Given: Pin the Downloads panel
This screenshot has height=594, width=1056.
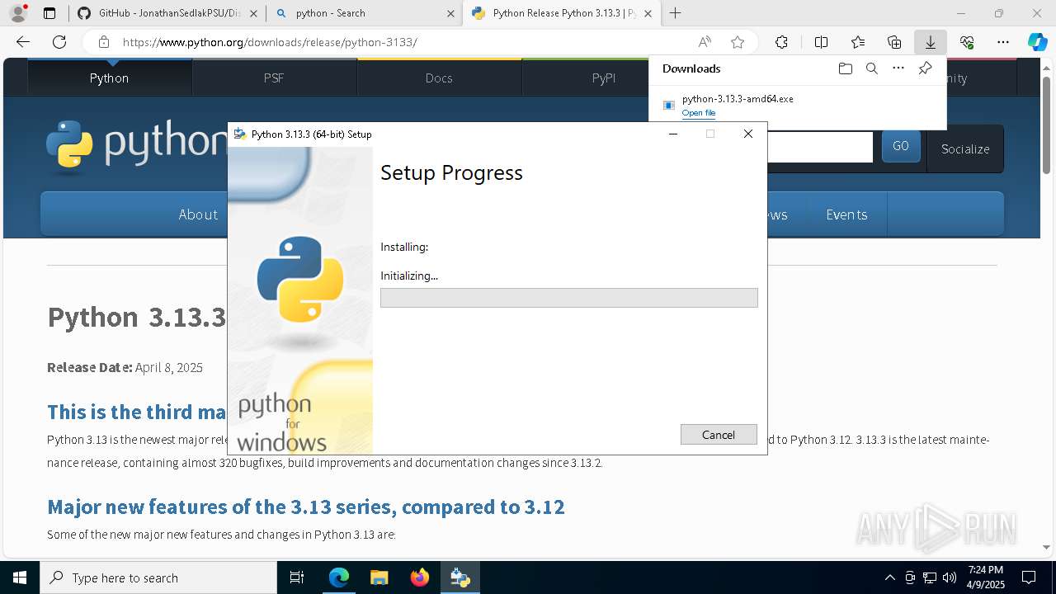Looking at the screenshot, I should 925,68.
